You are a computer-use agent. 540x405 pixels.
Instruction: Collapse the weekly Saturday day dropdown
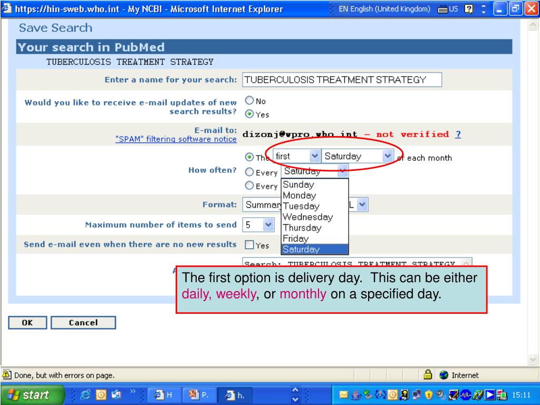[x=342, y=171]
